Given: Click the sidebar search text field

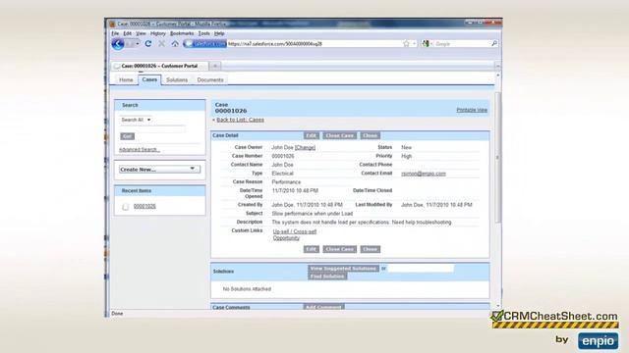Looking at the screenshot, I should [152, 128].
